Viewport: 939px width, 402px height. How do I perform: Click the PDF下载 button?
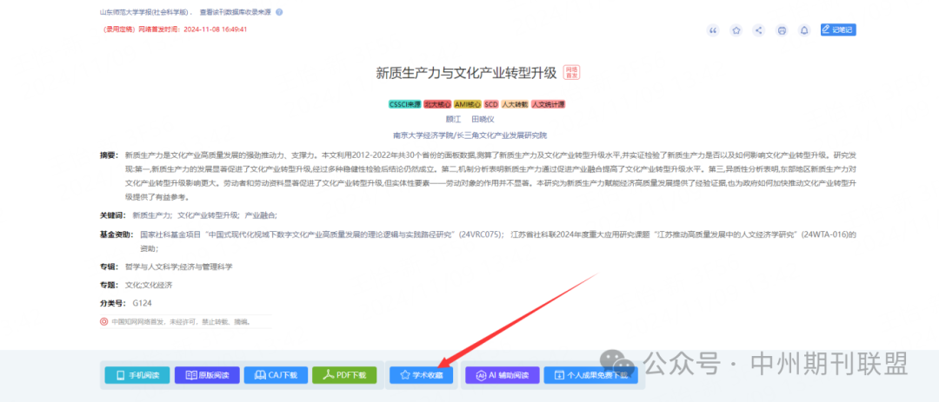[344, 375]
